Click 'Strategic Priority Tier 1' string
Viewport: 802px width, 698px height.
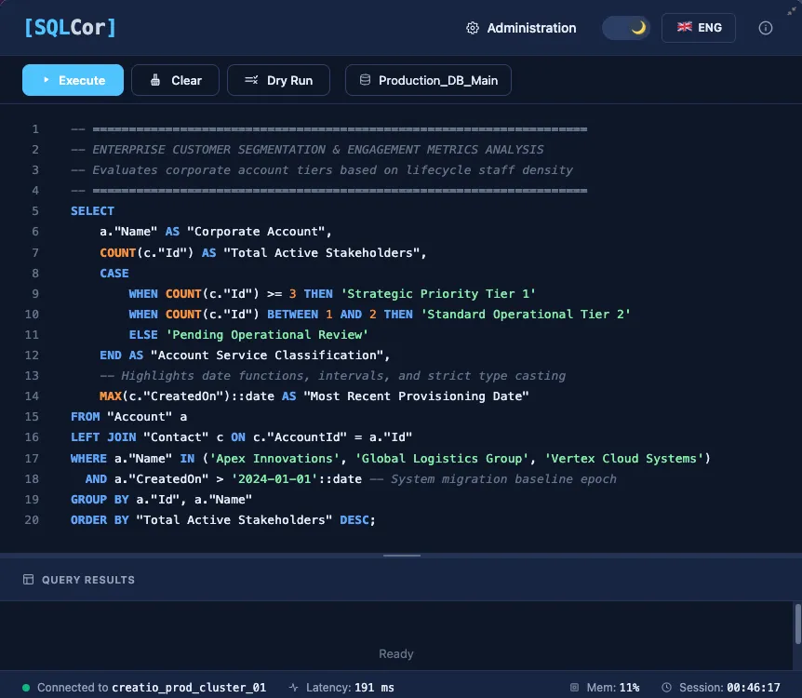(438, 294)
